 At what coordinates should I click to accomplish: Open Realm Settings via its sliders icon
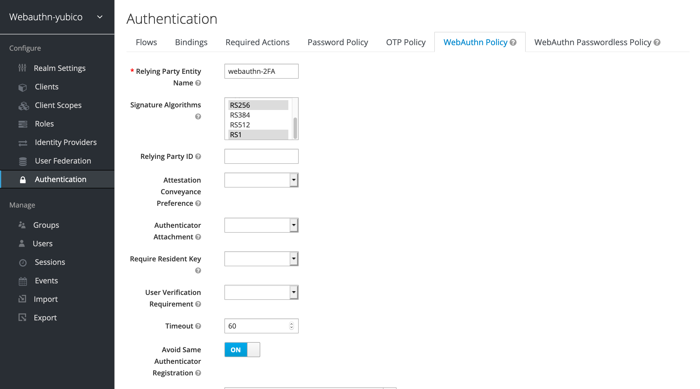point(23,68)
